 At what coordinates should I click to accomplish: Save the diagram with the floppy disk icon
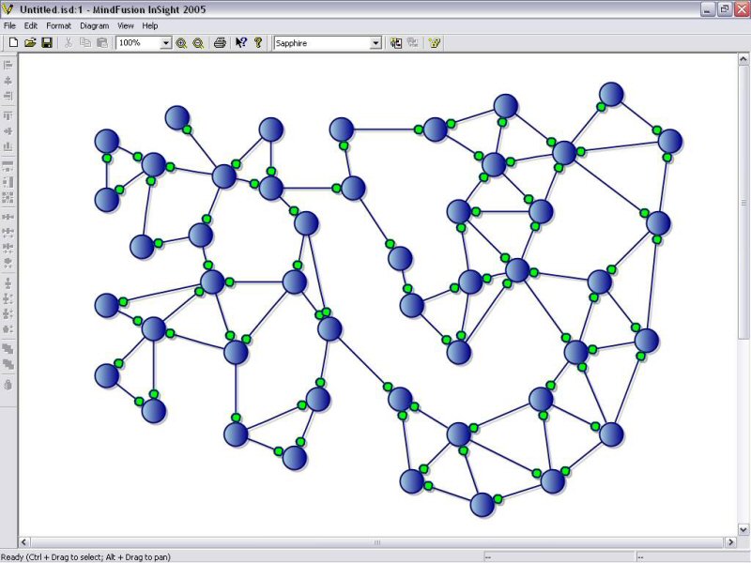pos(46,43)
